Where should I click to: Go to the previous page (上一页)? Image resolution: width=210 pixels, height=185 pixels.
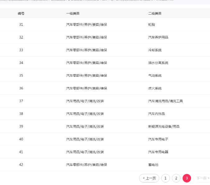[149, 178]
